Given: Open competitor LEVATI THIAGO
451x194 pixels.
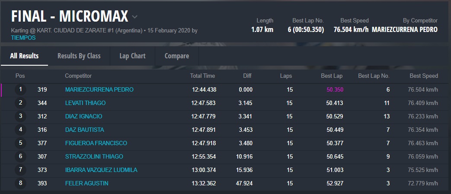Looking at the screenshot, I should pyautogui.click(x=85, y=103).
